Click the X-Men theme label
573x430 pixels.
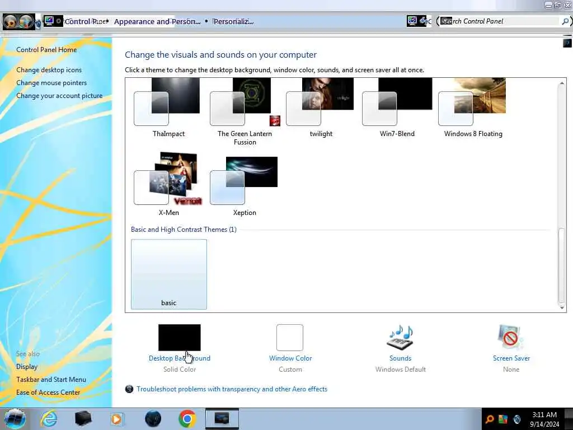168,213
